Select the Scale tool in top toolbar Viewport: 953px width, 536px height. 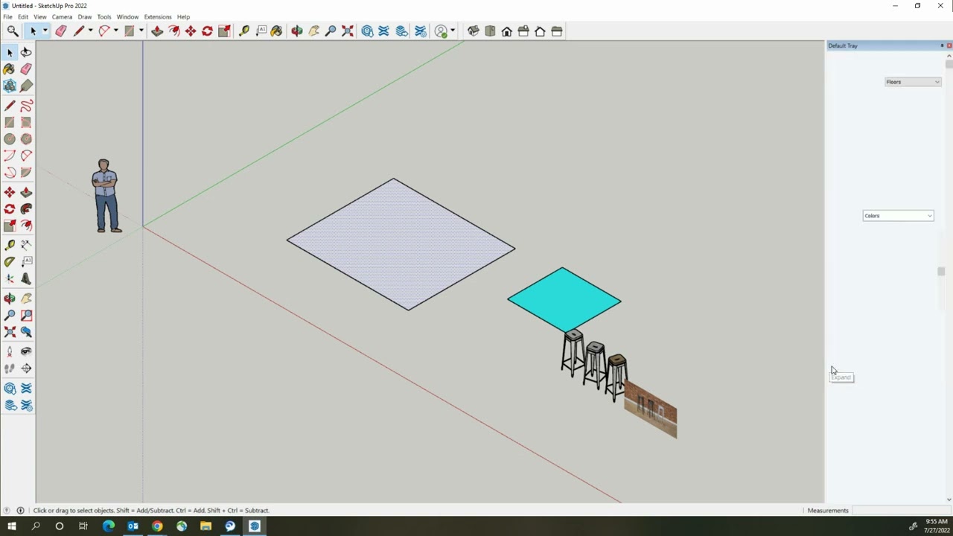pyautogui.click(x=224, y=31)
